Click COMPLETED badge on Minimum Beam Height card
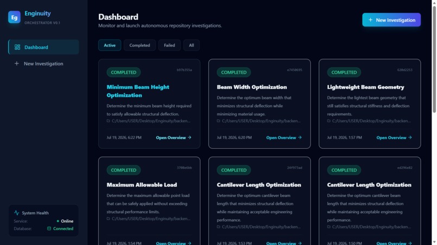 tap(124, 72)
